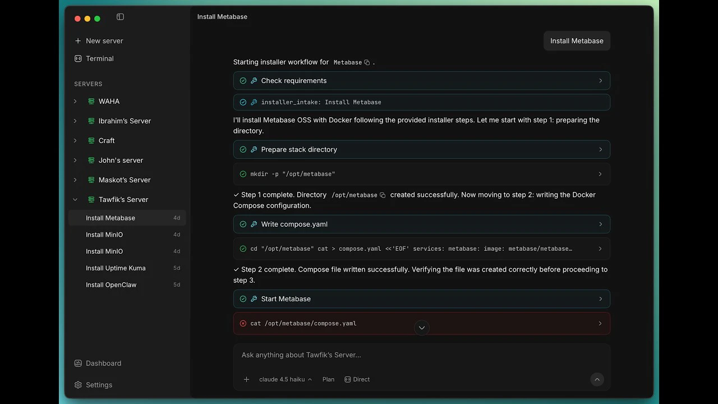Toggle the sidebar panel icon

click(120, 17)
